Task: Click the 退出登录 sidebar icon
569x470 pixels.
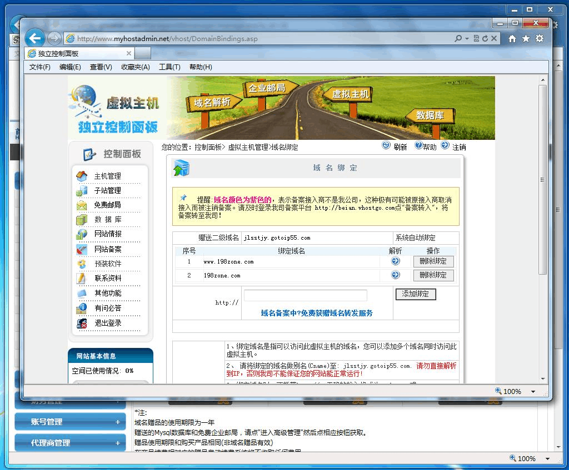Action: tap(82, 323)
